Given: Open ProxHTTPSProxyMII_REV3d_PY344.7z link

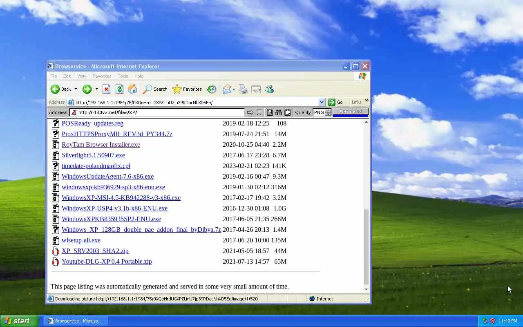Looking at the screenshot, I should pyautogui.click(x=117, y=134).
